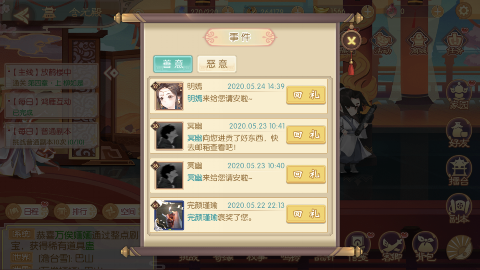Image resolution: width=480 pixels, height=270 pixels.
Task: Open the 擂台 arena icon
Action: coord(459,171)
